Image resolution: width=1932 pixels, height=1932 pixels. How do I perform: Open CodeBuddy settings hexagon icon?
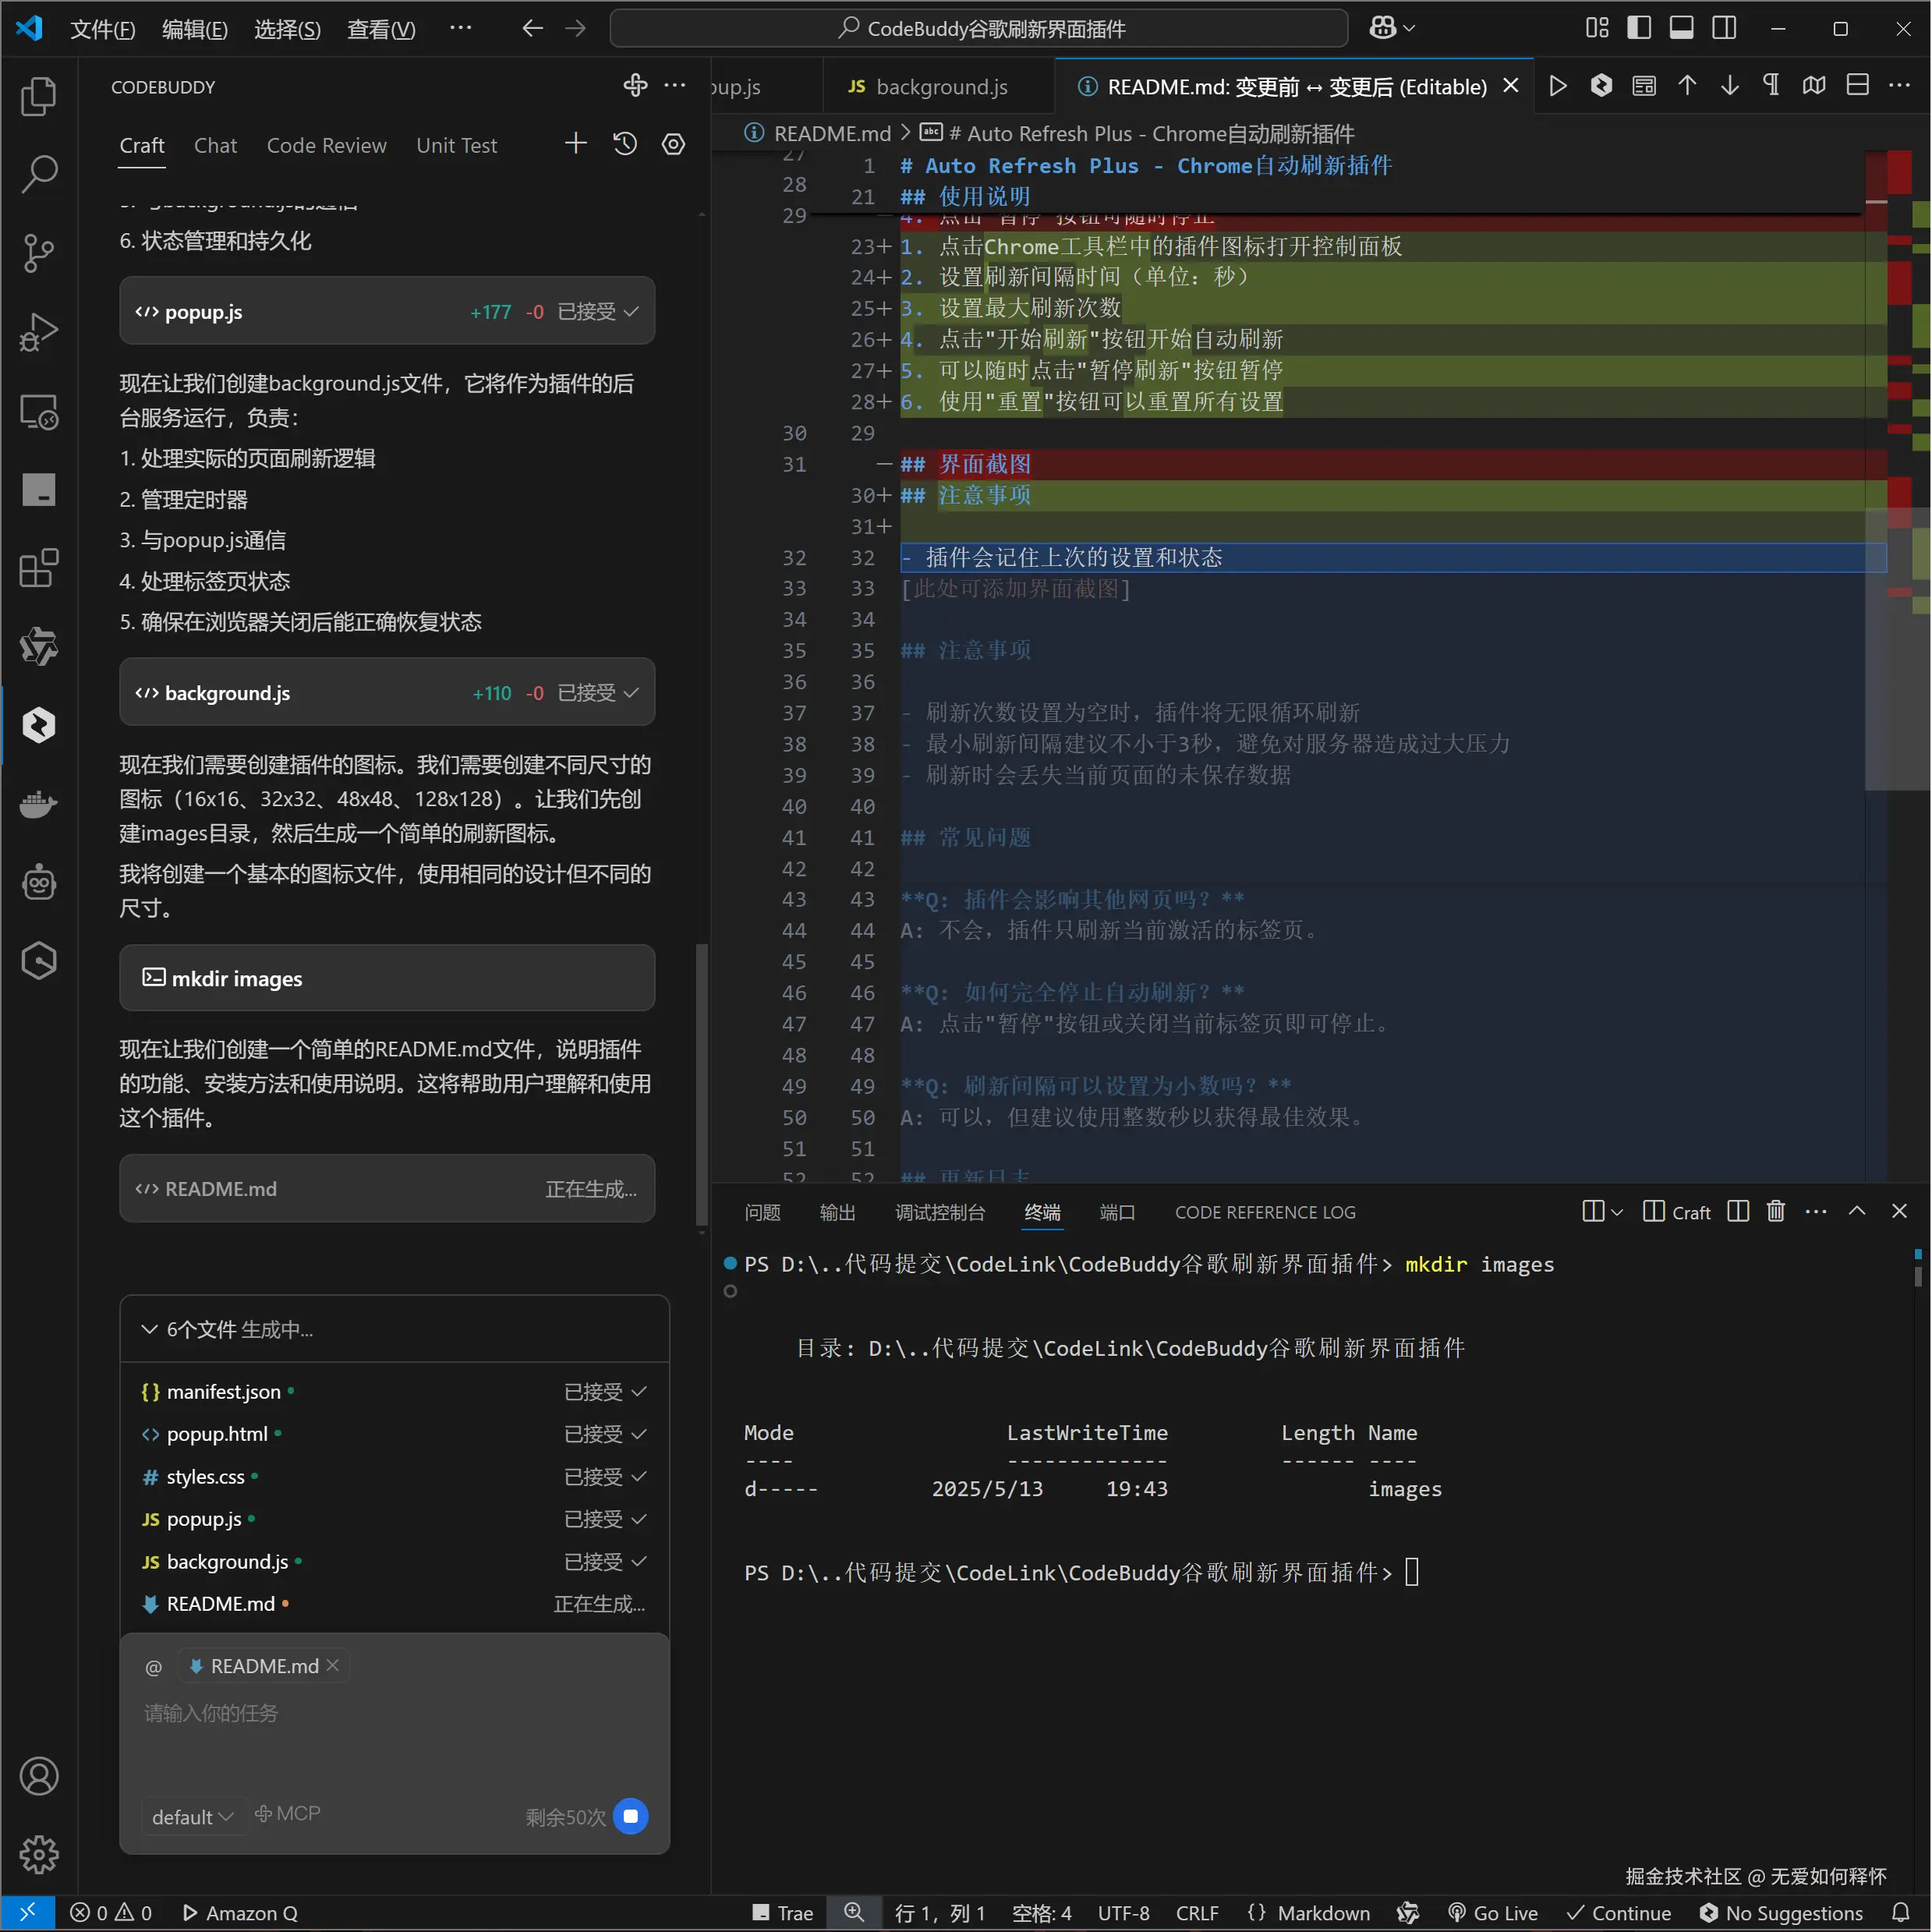coord(674,144)
